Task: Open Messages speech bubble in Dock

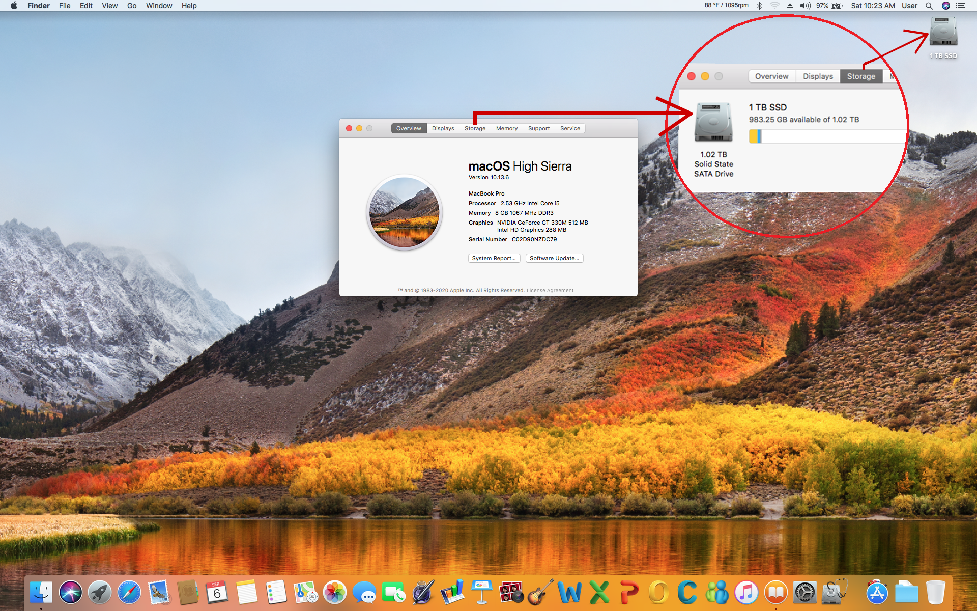Action: [x=364, y=593]
